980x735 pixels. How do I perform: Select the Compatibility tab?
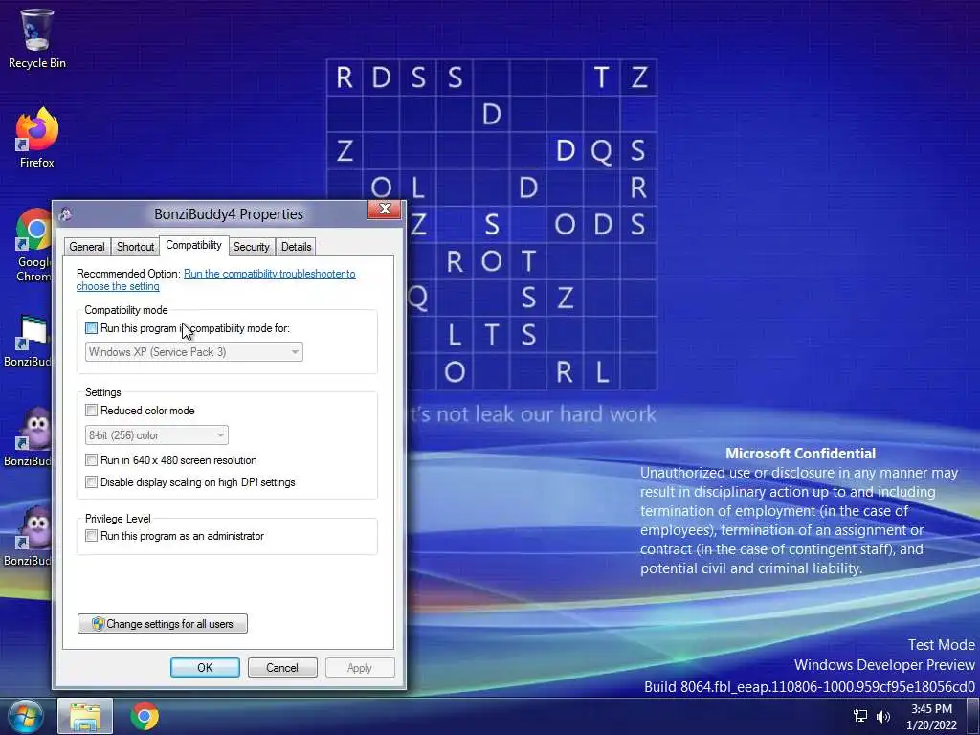[193, 245]
